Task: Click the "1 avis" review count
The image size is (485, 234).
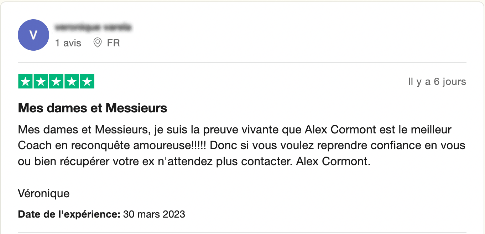Action: 68,43
